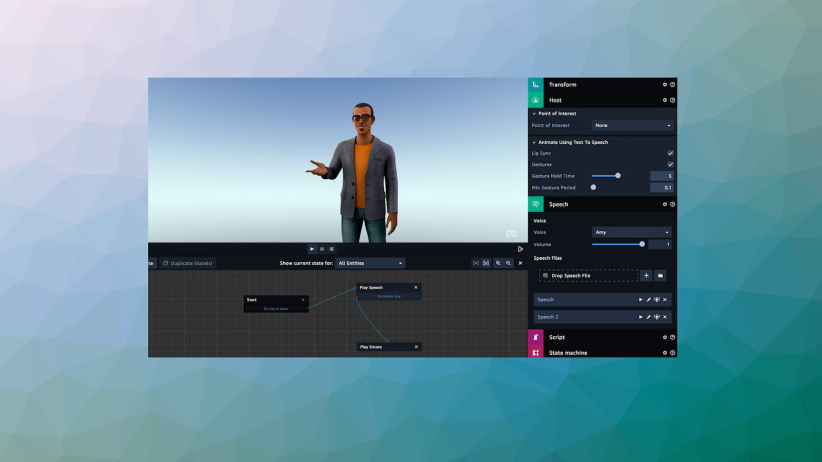Viewport: 822px width, 462px height.
Task: Click the add speech file plus button
Action: pyautogui.click(x=646, y=276)
